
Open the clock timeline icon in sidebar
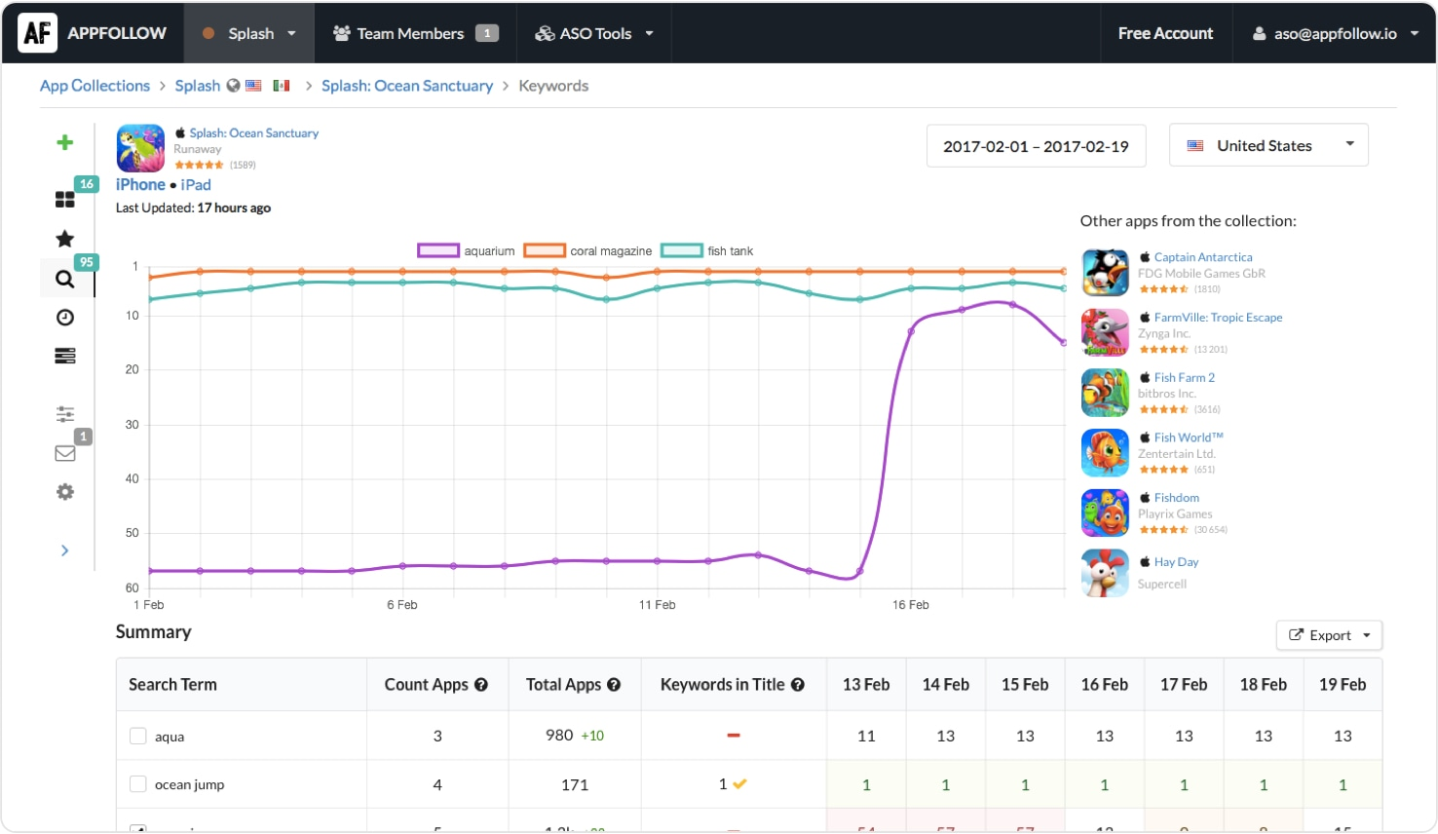[65, 318]
